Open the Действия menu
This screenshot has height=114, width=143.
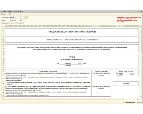[4, 14]
